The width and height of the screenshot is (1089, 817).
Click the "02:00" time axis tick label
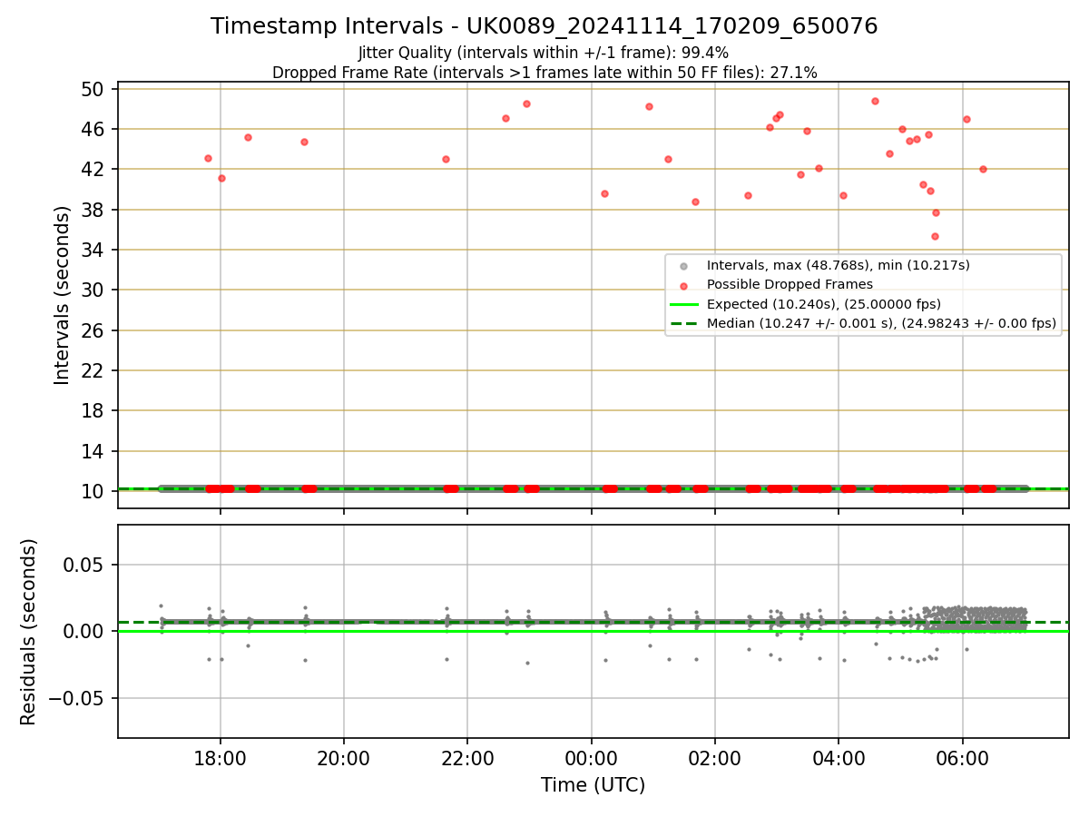point(715,758)
